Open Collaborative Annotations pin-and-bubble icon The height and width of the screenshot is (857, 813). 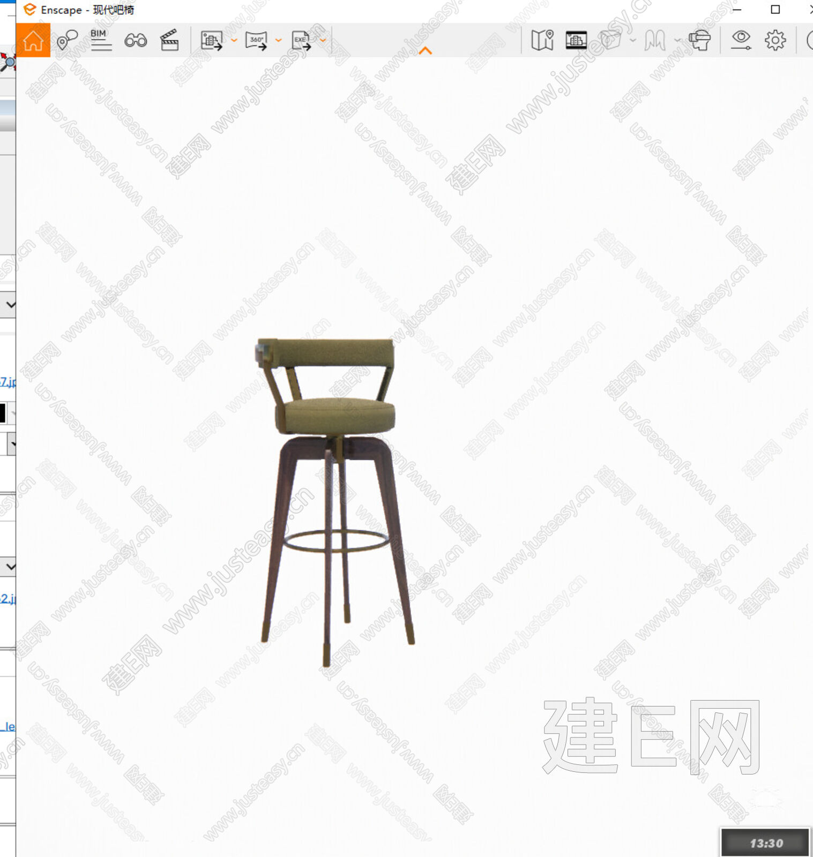click(67, 40)
